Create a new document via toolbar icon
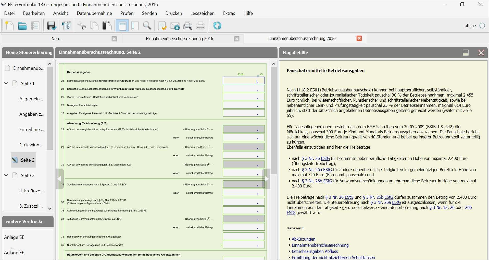 click(10, 26)
